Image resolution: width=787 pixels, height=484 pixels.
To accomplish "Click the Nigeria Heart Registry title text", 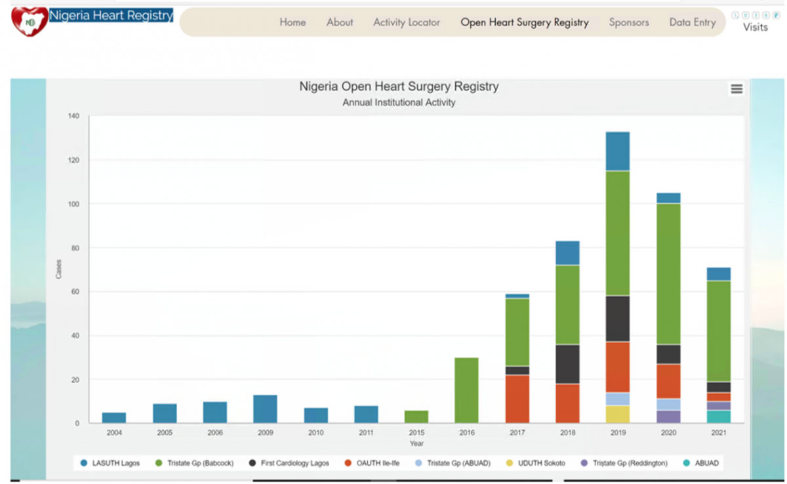I will pos(111,15).
